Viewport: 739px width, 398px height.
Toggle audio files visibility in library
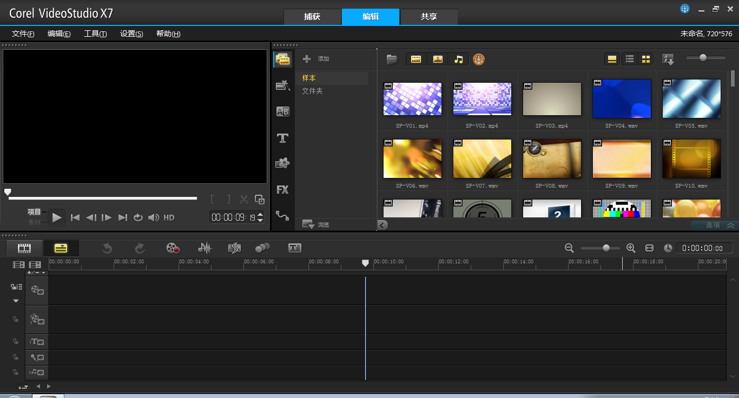(x=459, y=59)
